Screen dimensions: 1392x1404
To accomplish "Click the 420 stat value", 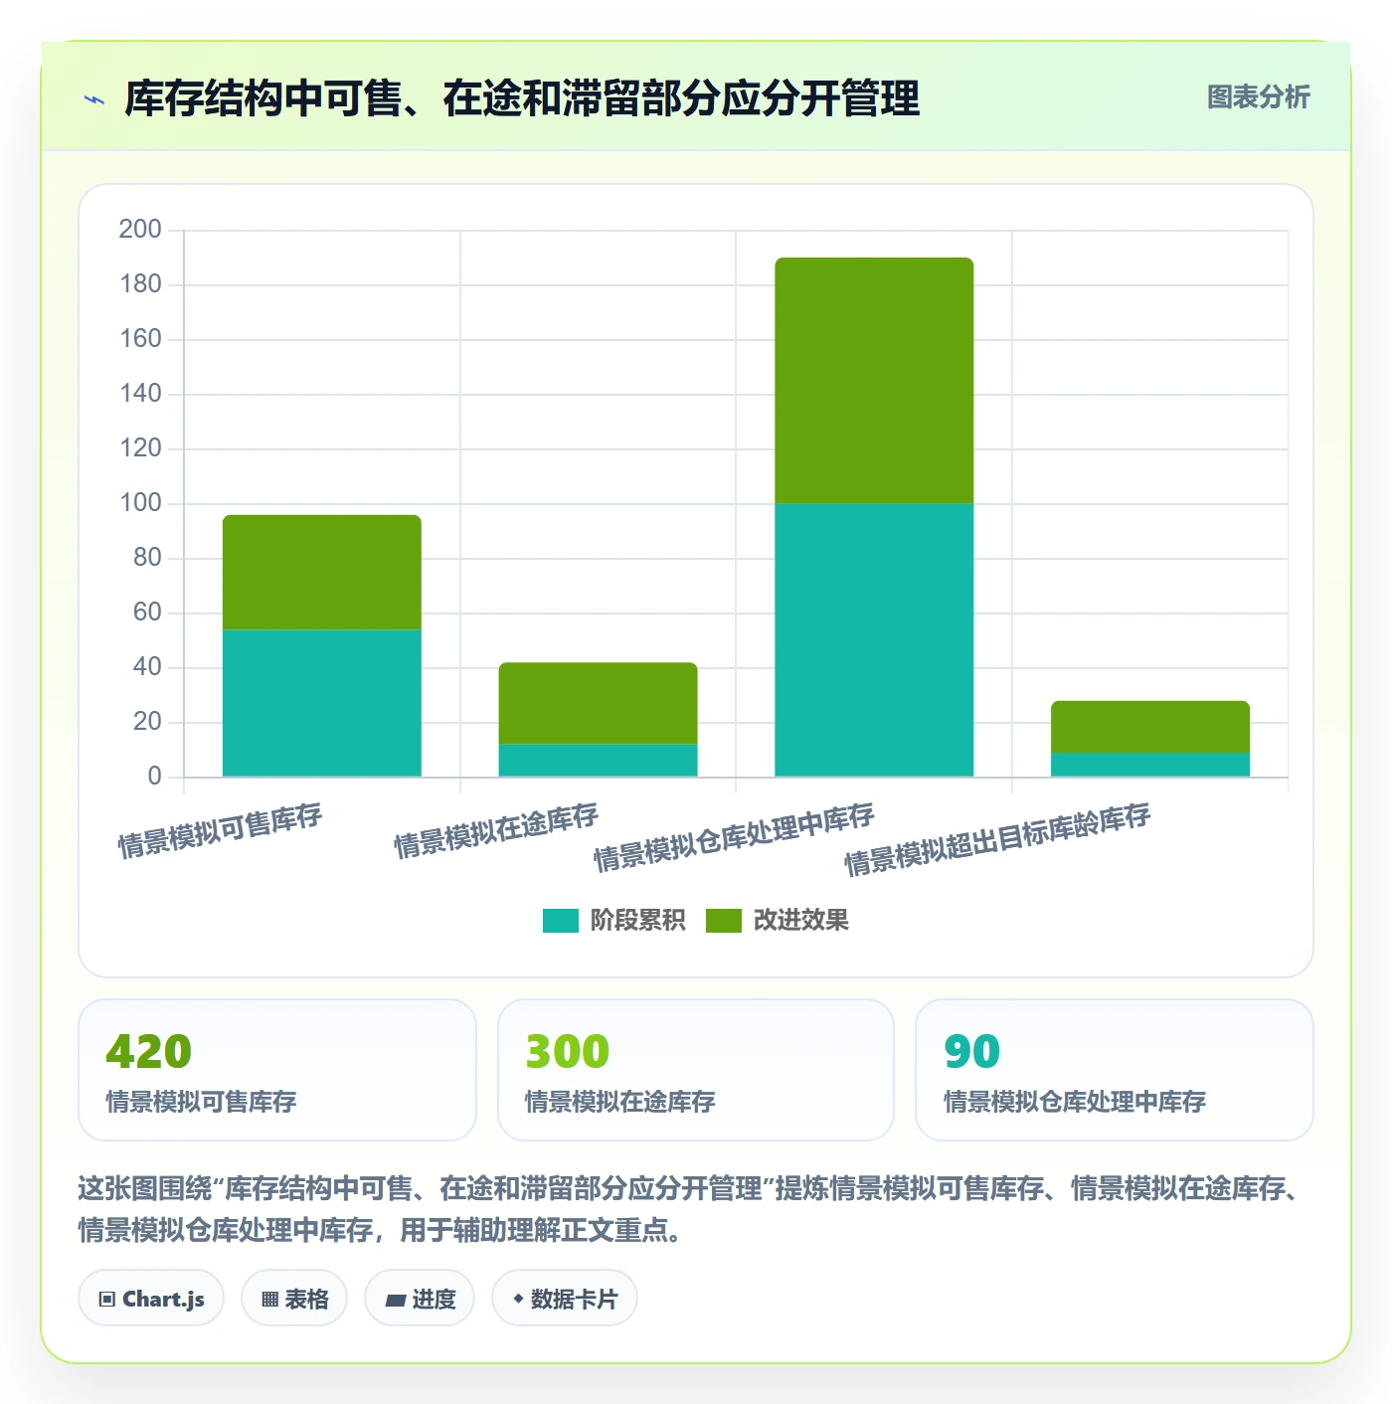I will (149, 1051).
